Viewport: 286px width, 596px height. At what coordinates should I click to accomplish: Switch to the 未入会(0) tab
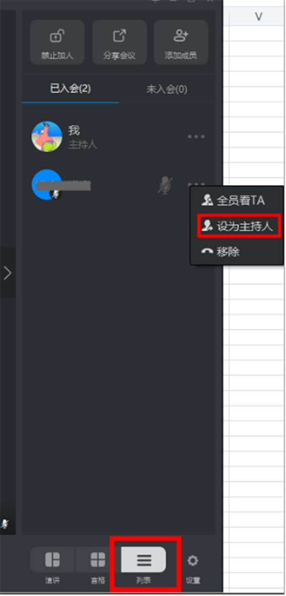point(166,89)
